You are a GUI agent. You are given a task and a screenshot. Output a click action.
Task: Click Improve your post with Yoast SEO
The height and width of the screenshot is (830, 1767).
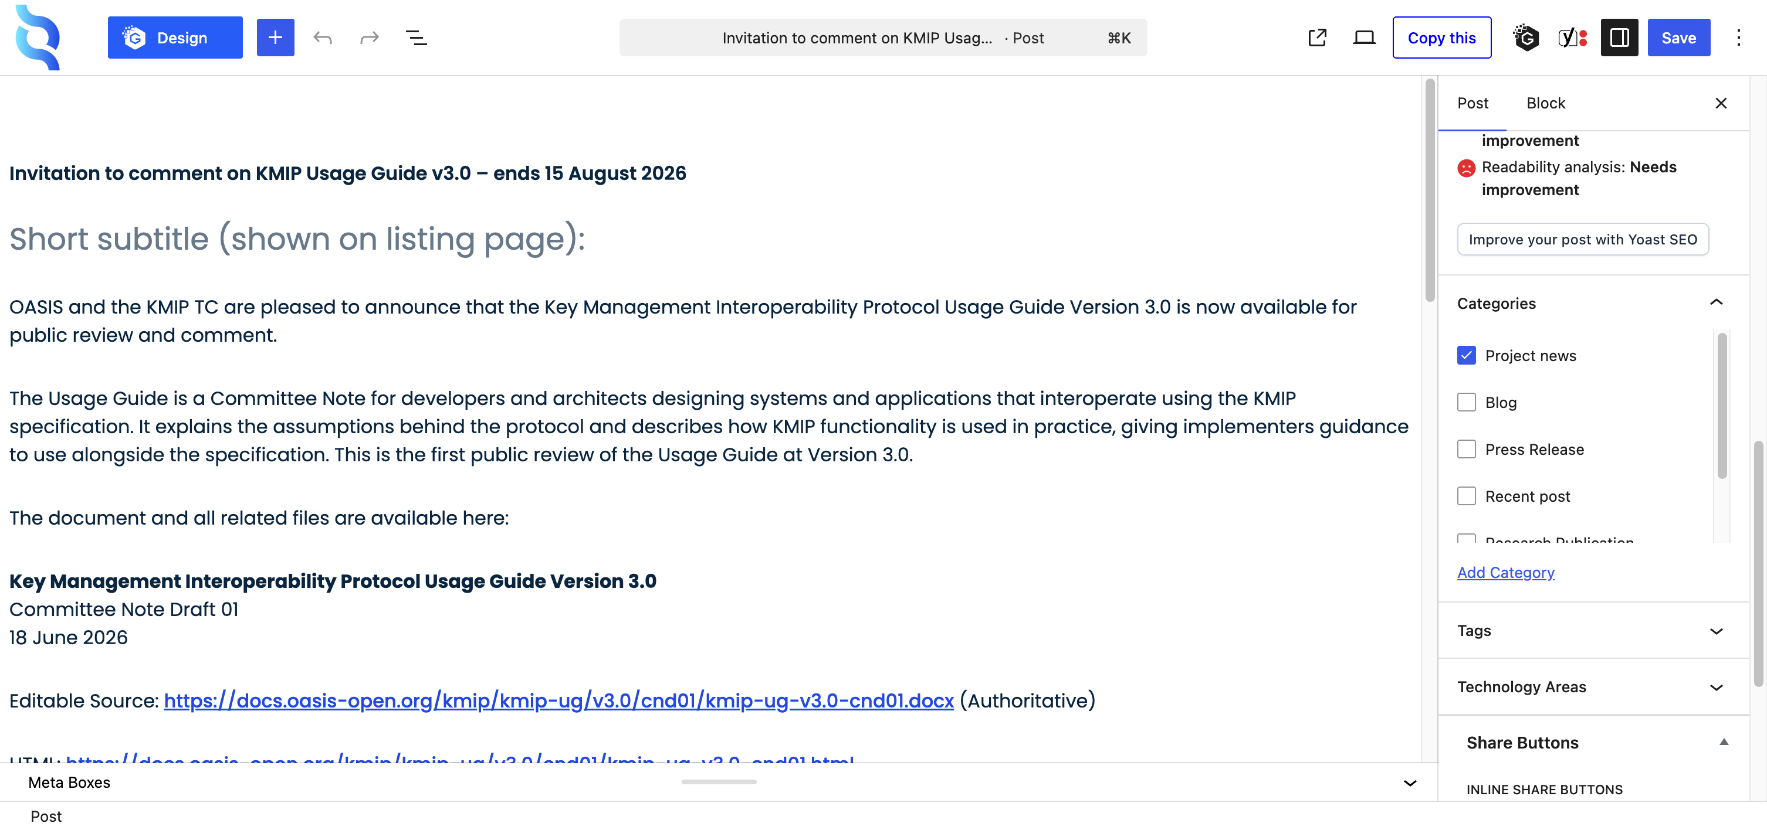coord(1582,239)
